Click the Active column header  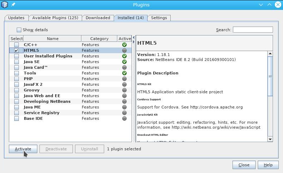(124, 39)
